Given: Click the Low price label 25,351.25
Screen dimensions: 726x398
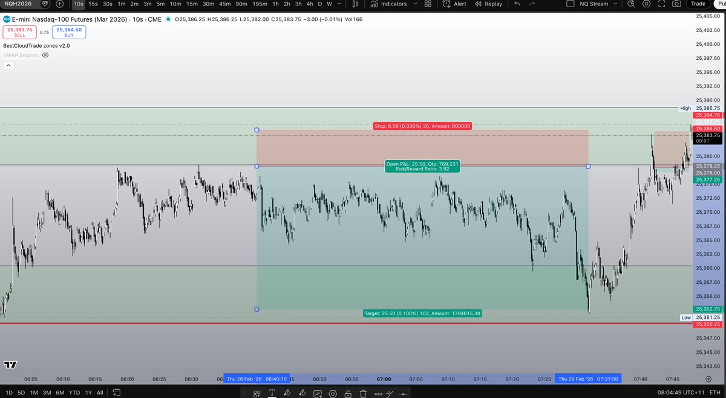Looking at the screenshot, I should (708, 317).
